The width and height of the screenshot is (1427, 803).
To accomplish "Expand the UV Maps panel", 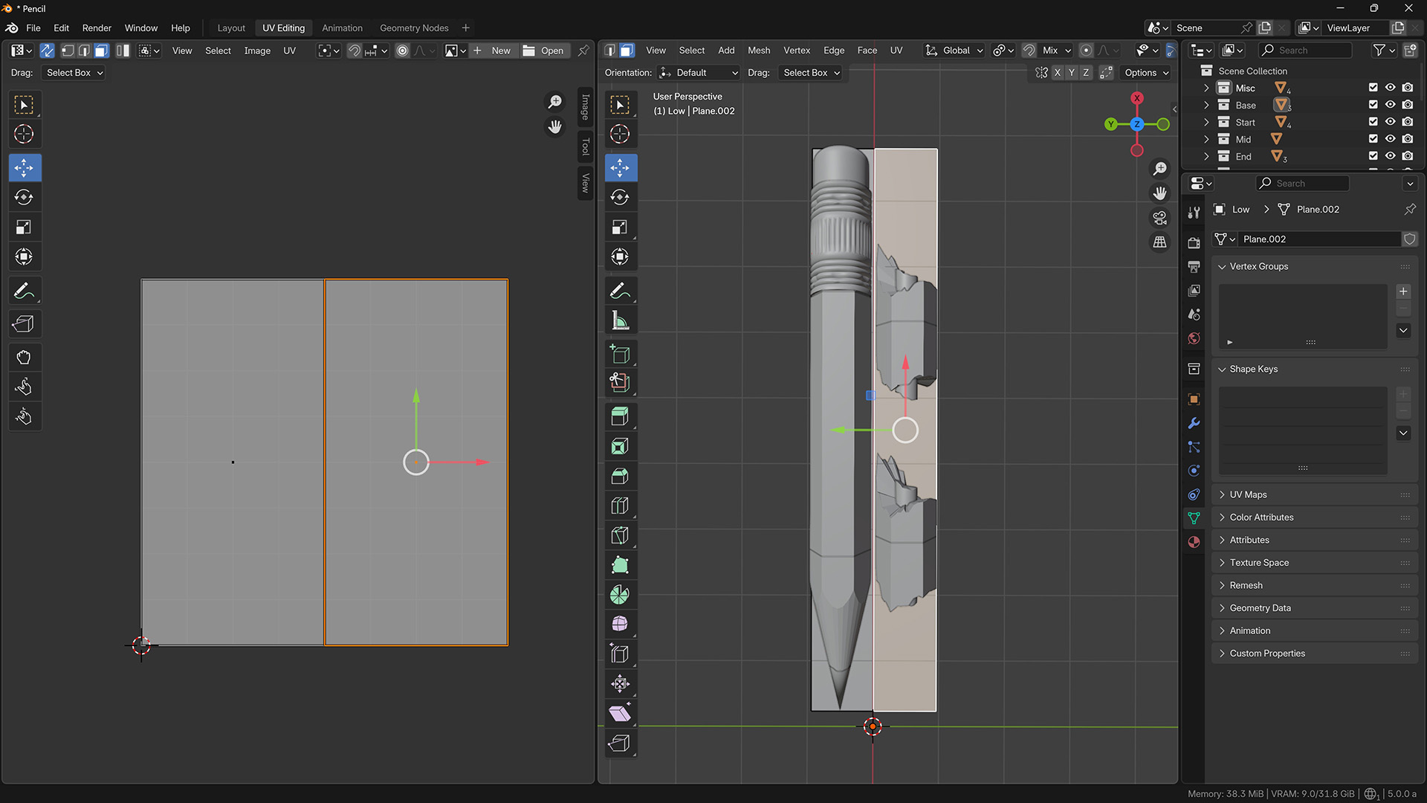I will coord(1248,494).
